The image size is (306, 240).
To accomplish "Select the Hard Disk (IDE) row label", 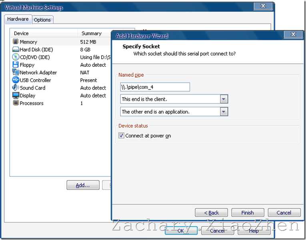I will [36, 50].
